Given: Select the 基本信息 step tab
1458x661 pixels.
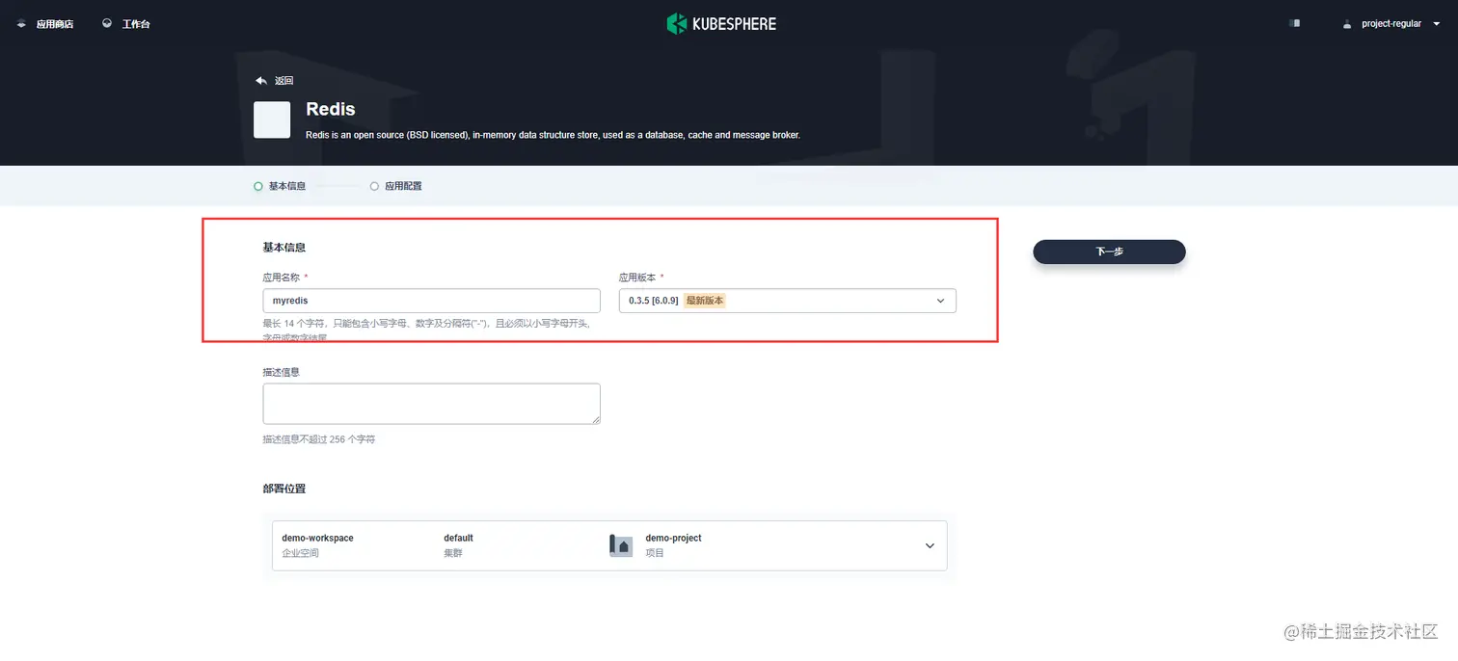Looking at the screenshot, I should pos(287,186).
